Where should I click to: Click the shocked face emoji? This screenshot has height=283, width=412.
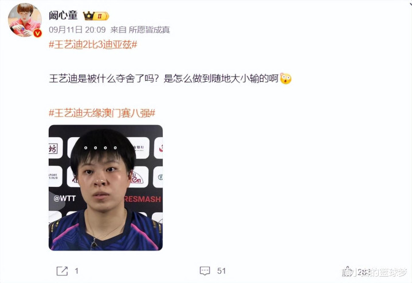tap(285, 78)
